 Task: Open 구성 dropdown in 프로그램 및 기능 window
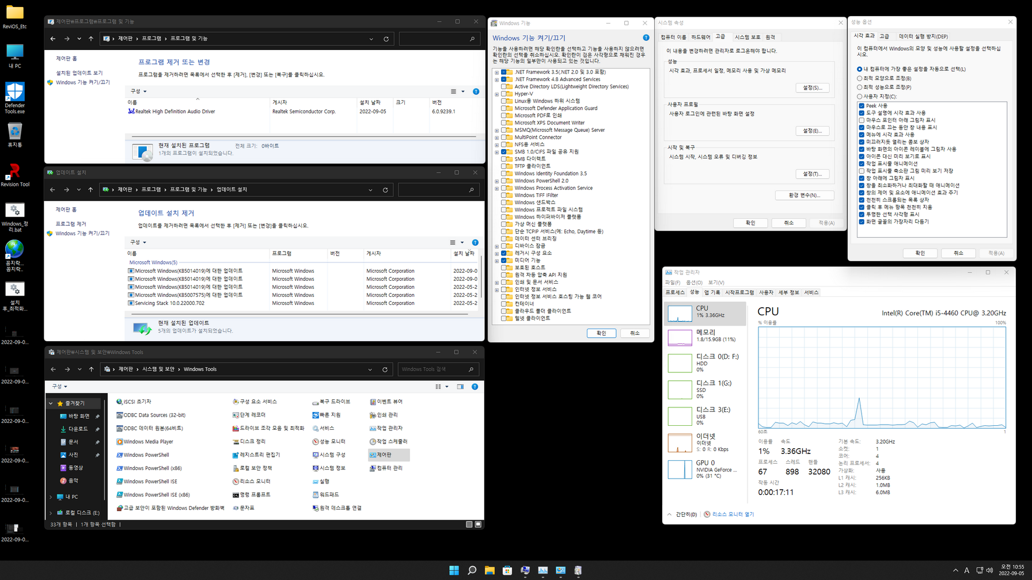tap(138, 91)
